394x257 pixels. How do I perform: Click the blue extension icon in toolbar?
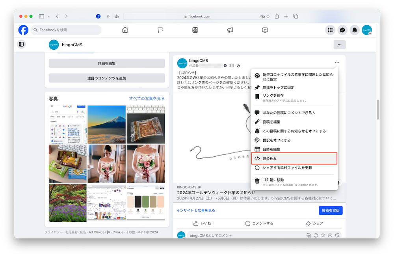tap(98, 16)
